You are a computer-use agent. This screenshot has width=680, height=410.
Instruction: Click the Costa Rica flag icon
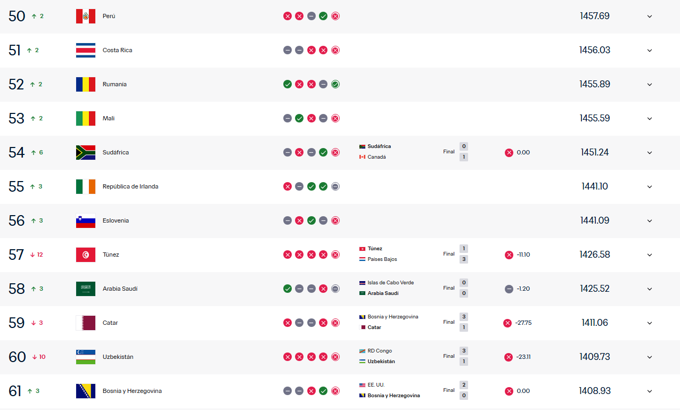tap(86, 50)
